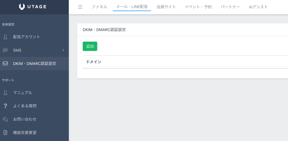Open the パートナー tab
Screen dimensions: 288x141
coord(230,7)
